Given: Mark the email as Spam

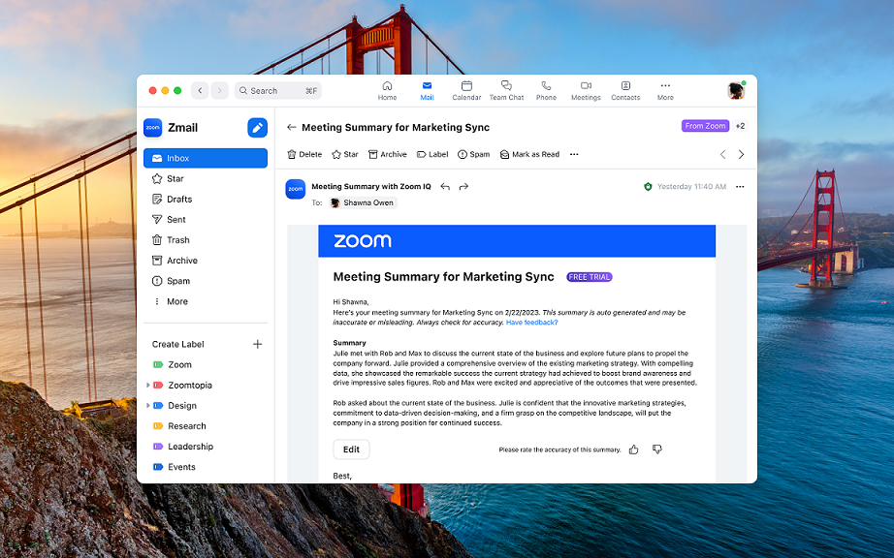Looking at the screenshot, I should pos(473,154).
